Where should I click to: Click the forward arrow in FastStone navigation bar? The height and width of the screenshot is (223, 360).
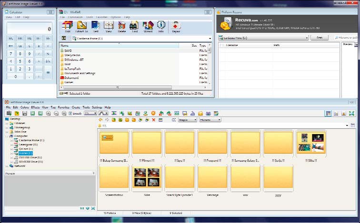point(107,120)
